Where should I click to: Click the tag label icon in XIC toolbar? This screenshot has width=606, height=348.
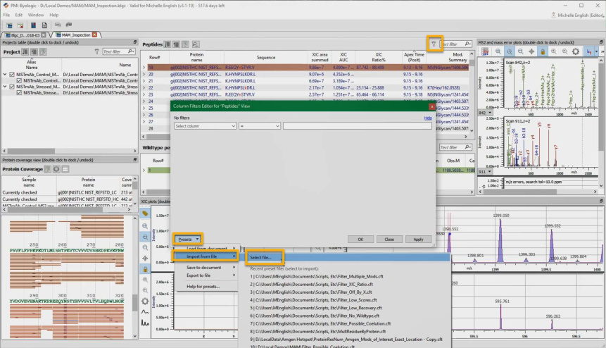coord(145,213)
